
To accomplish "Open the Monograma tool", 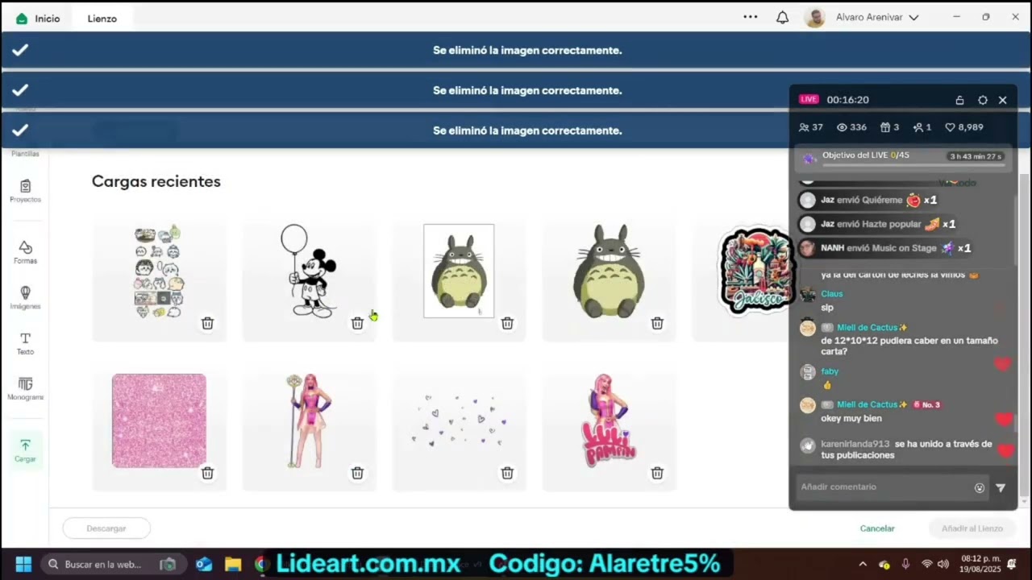I will (x=25, y=389).
